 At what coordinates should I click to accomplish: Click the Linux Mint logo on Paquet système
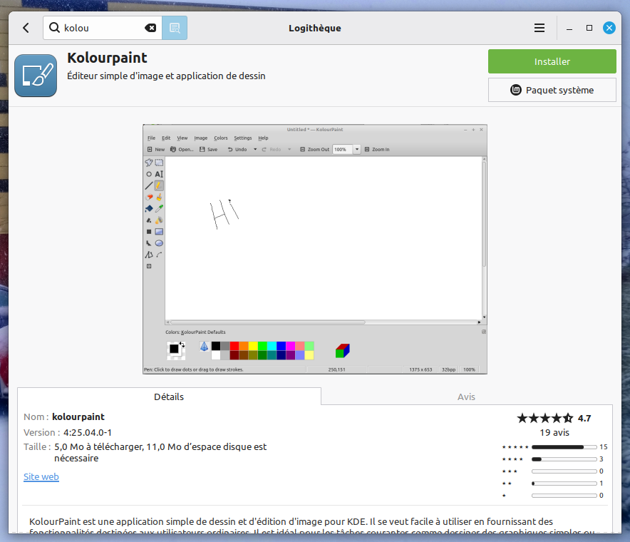(x=517, y=90)
